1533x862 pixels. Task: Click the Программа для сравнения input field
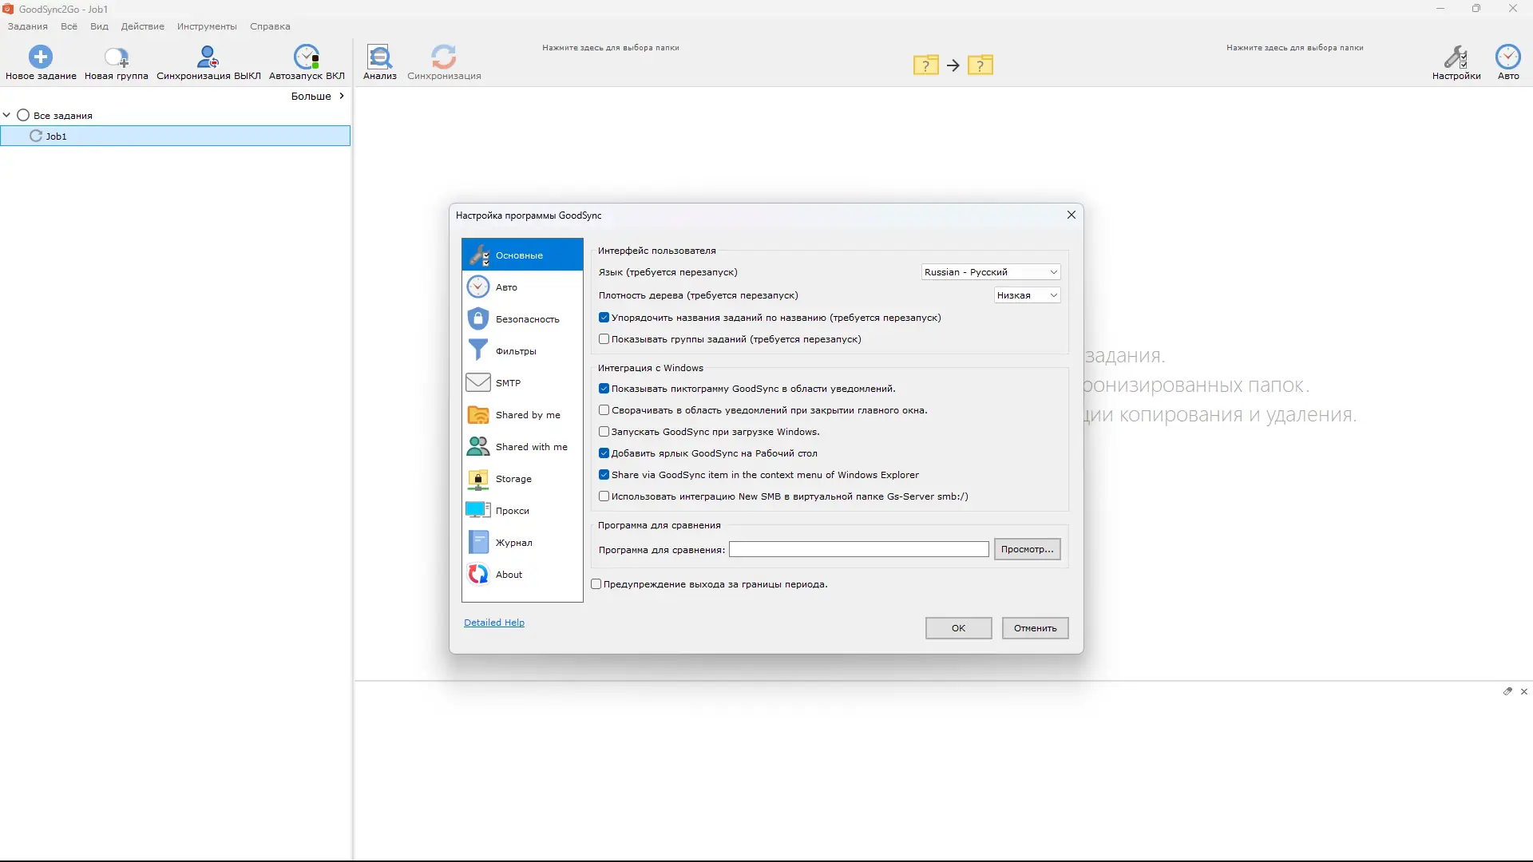click(858, 549)
